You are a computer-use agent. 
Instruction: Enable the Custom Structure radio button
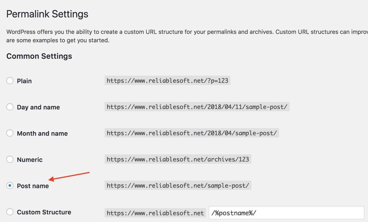(10, 212)
